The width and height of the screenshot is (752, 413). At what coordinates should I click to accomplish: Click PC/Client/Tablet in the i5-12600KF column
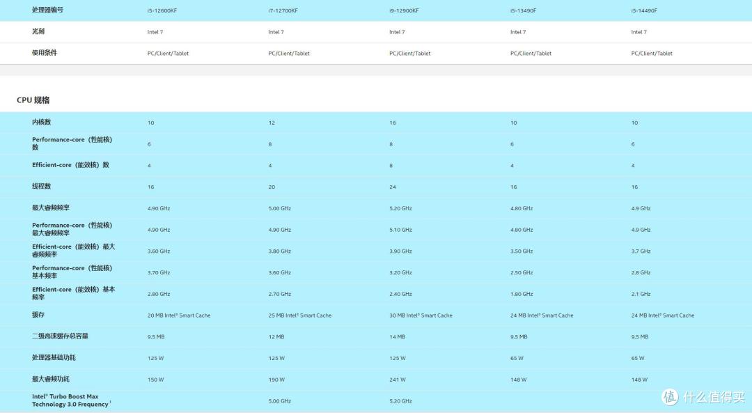(x=168, y=54)
